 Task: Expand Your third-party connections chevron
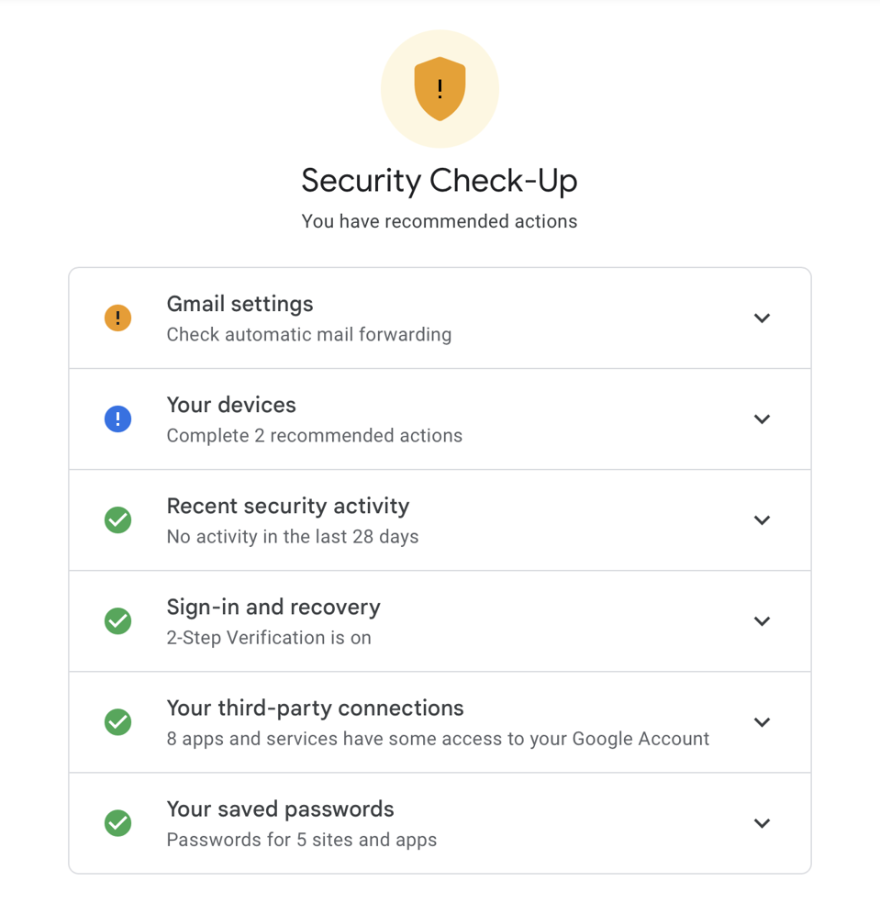click(762, 722)
